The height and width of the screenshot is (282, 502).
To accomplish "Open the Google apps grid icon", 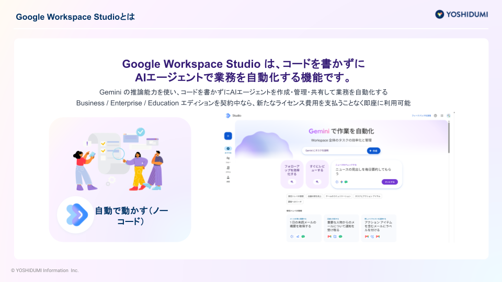I will coord(442,116).
